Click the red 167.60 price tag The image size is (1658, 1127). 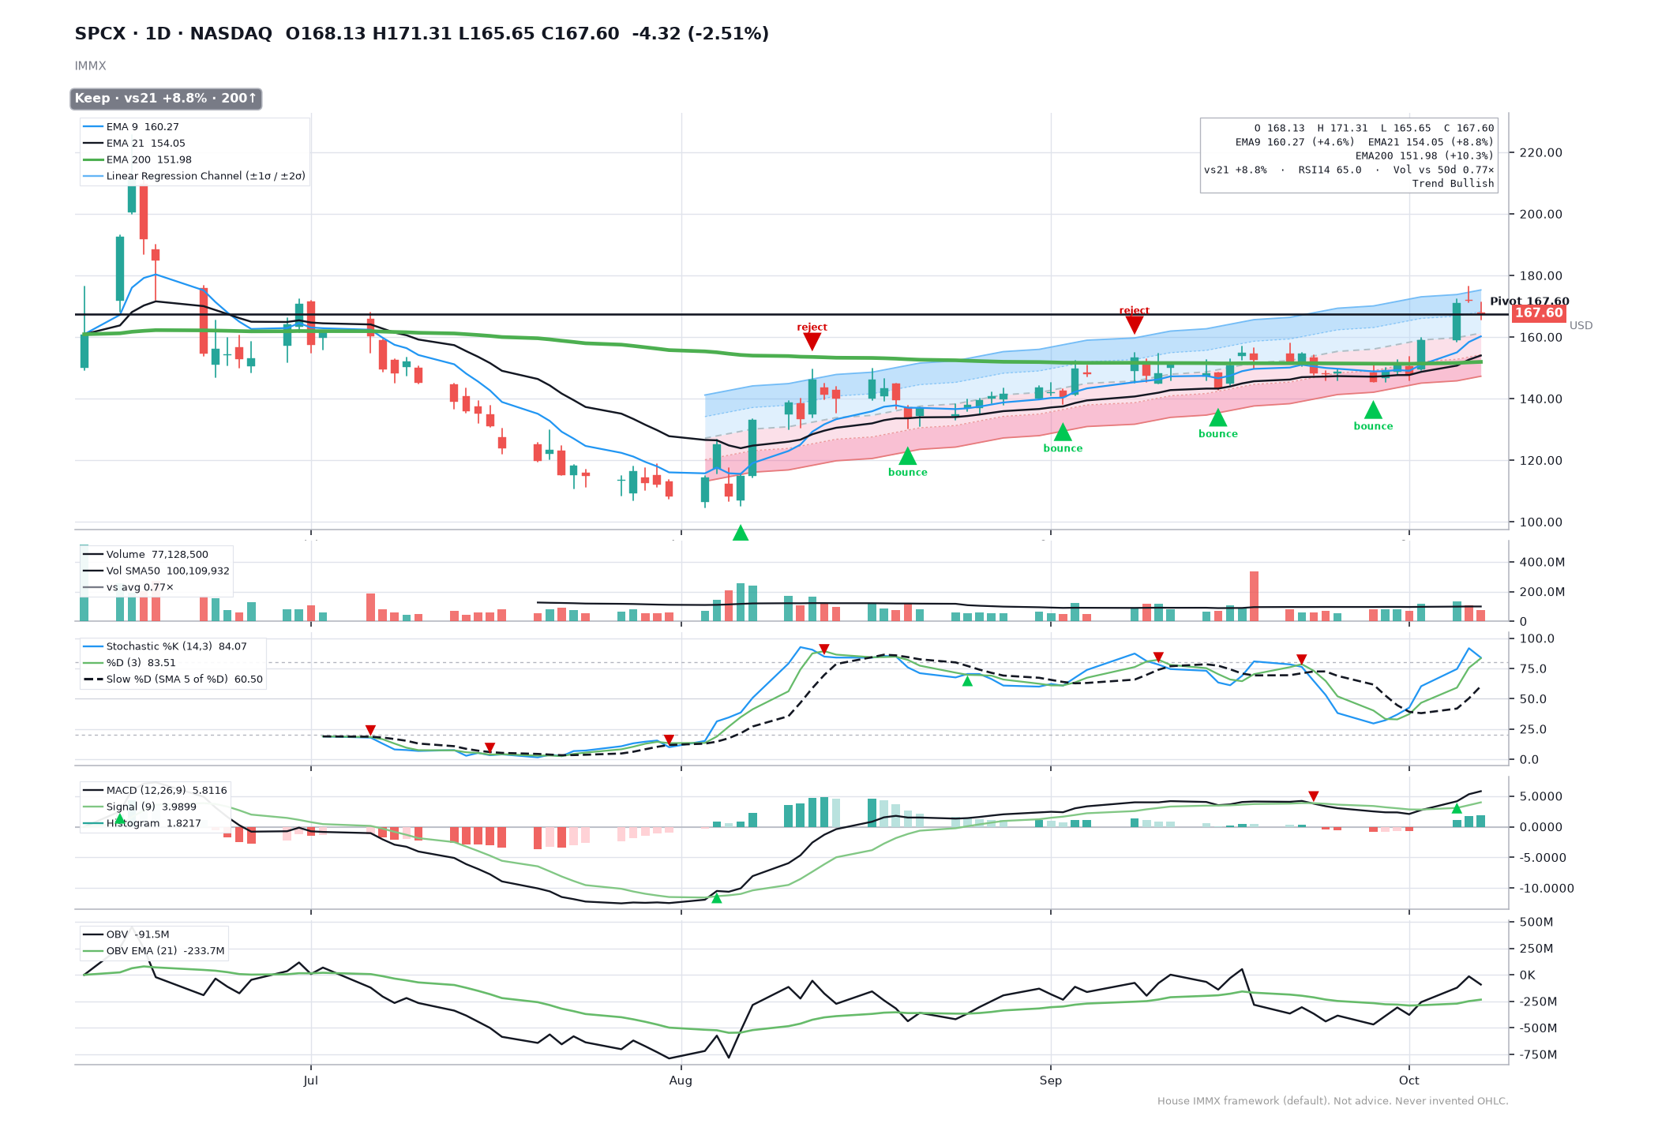[1538, 313]
